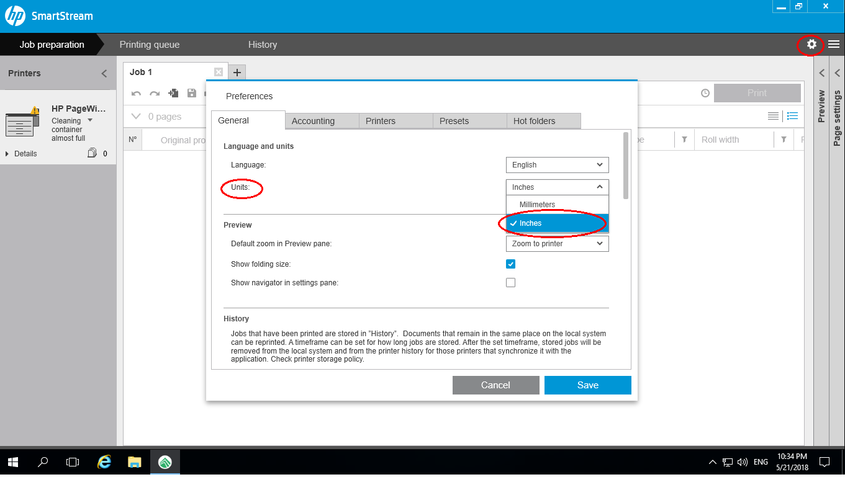Image resolution: width=845 pixels, height=477 pixels.
Task: Switch to Printers preferences tab
Action: 395,121
